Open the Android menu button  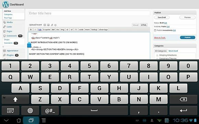[x=44, y=120]
